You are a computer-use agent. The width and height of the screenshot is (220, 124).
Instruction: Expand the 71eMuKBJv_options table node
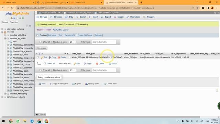(x=8, y=64)
